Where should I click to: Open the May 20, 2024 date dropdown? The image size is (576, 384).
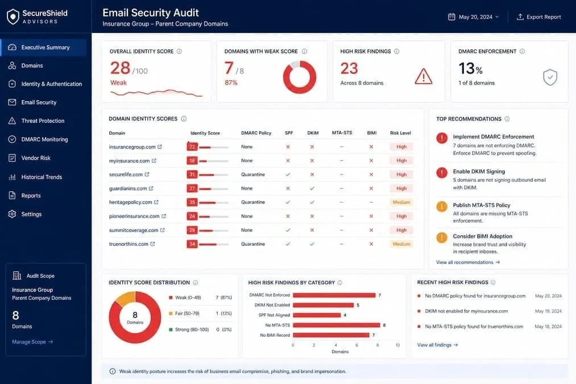point(474,17)
